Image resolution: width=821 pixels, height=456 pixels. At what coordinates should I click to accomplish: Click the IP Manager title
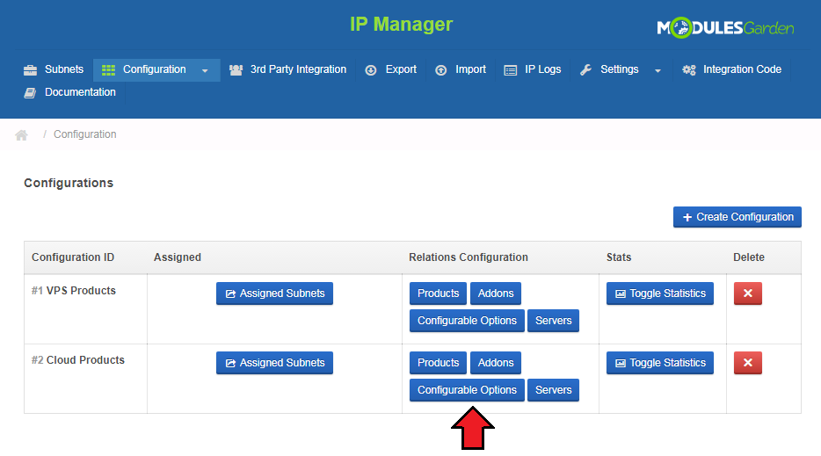click(401, 24)
